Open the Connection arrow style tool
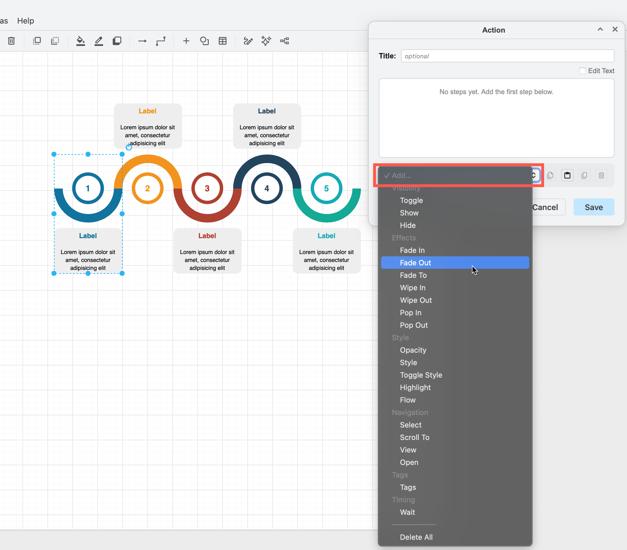The width and height of the screenshot is (627, 550). (142, 41)
